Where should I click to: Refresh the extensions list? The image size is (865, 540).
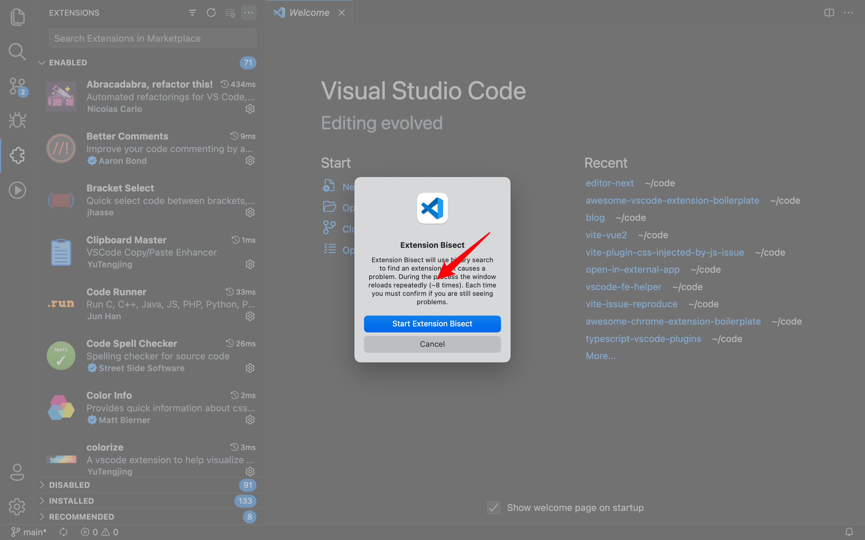pyautogui.click(x=211, y=13)
